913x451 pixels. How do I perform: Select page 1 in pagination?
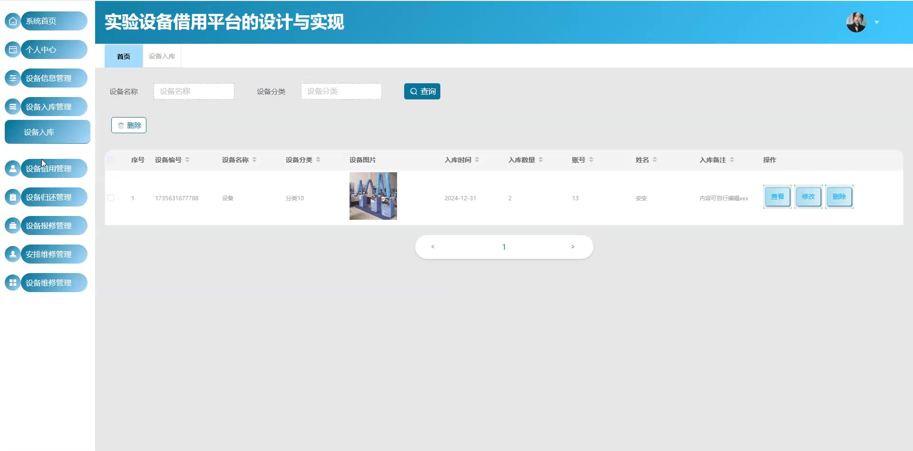tap(504, 247)
